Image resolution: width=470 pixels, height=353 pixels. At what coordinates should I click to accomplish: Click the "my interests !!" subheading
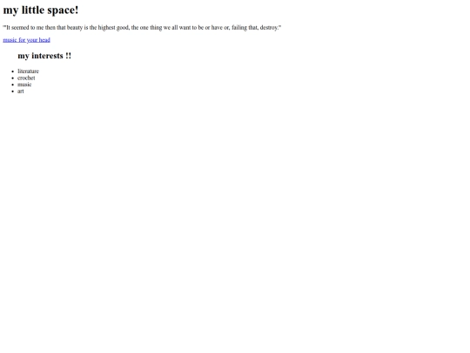44,56
